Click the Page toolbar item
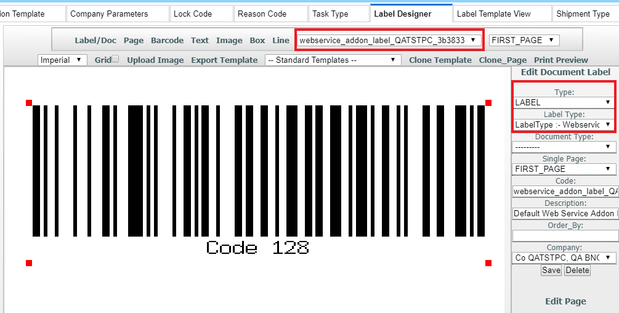 click(134, 40)
